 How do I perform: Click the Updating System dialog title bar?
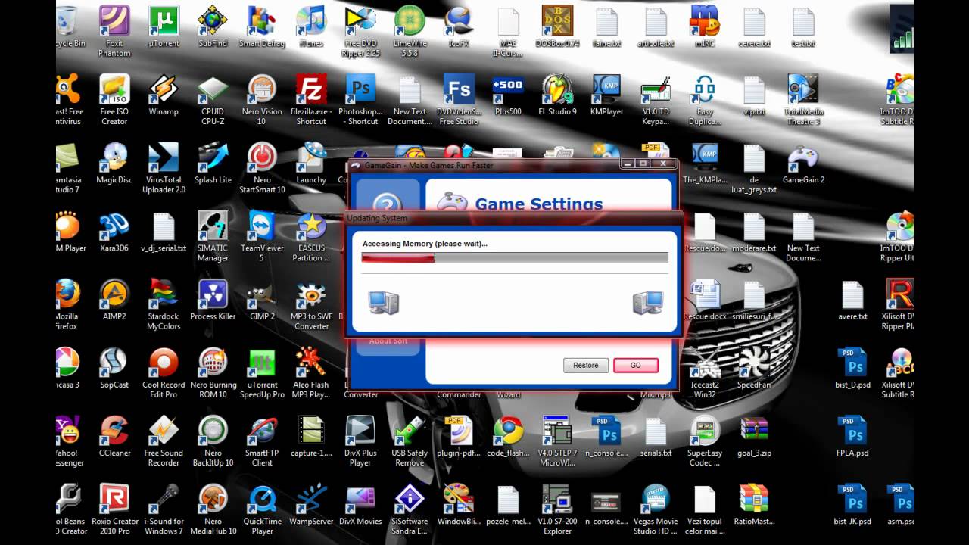pos(514,218)
